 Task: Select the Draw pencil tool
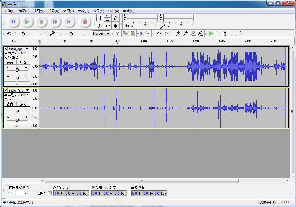pyautogui.click(x=115, y=18)
